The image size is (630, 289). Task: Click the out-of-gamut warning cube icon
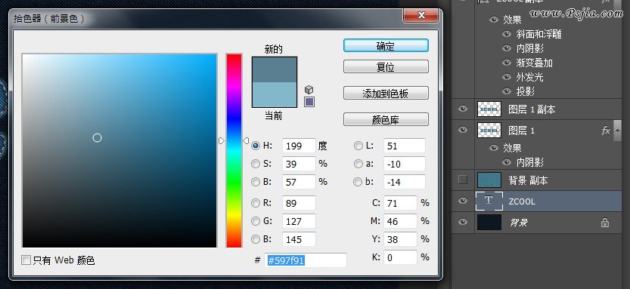pos(309,90)
